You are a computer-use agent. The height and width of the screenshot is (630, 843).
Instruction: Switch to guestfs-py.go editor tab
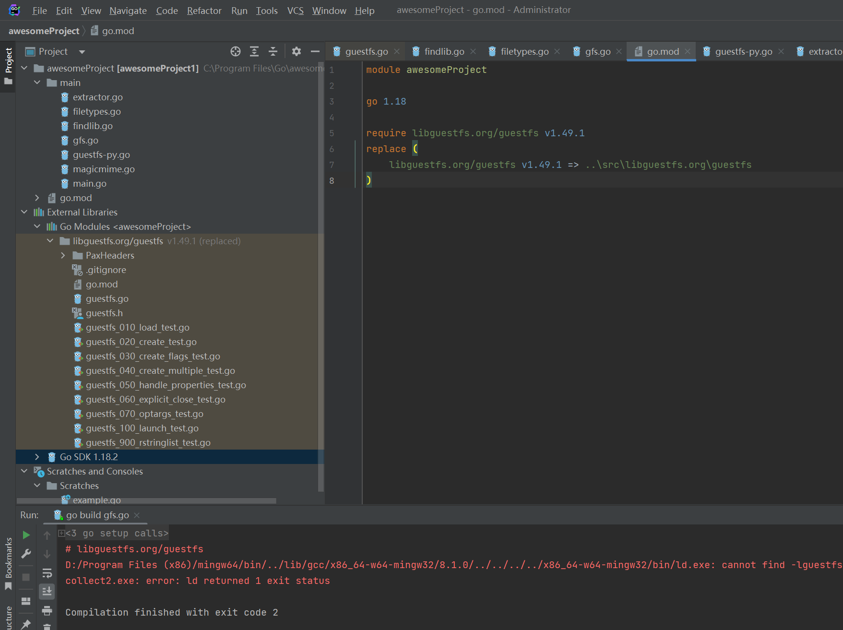click(744, 51)
